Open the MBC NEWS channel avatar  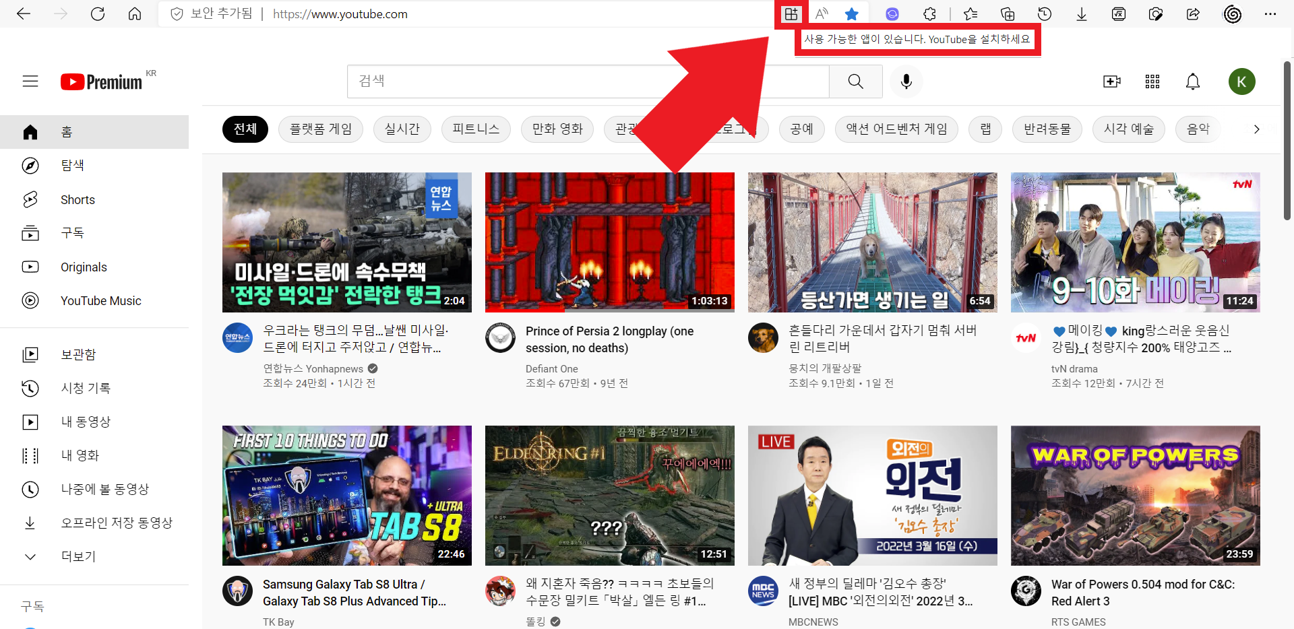point(763,591)
